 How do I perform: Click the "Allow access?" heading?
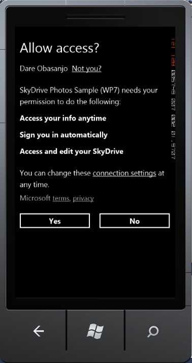[x=59, y=48]
